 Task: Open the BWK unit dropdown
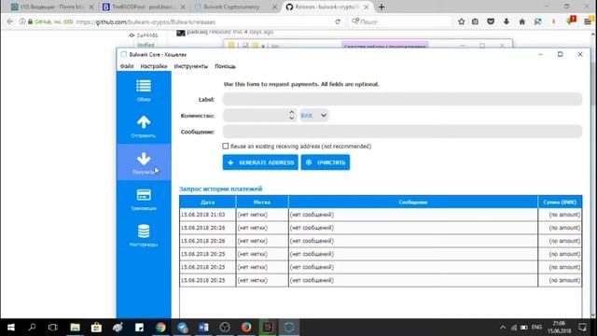click(313, 116)
